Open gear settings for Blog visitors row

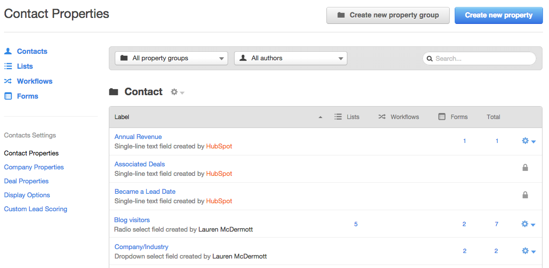pos(529,224)
